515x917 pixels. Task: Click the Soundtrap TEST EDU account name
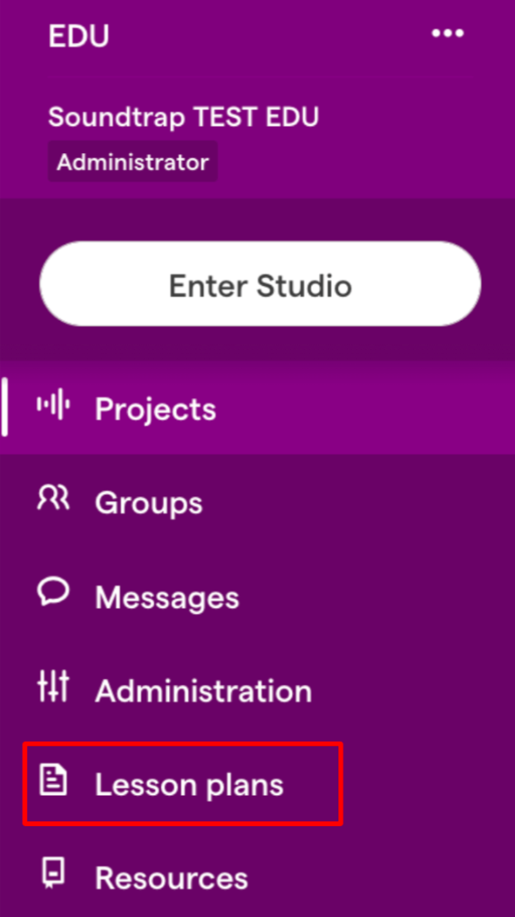(183, 117)
